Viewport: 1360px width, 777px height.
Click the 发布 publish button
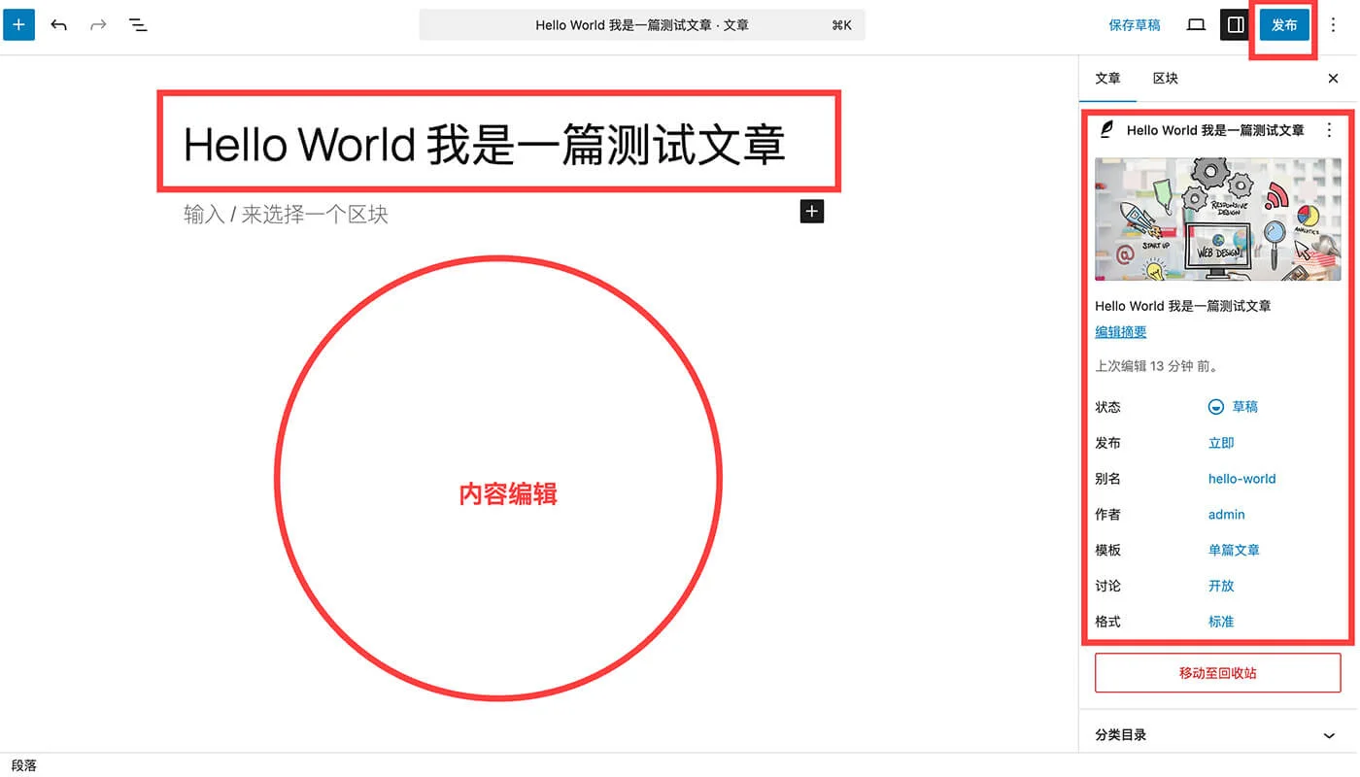(1284, 24)
